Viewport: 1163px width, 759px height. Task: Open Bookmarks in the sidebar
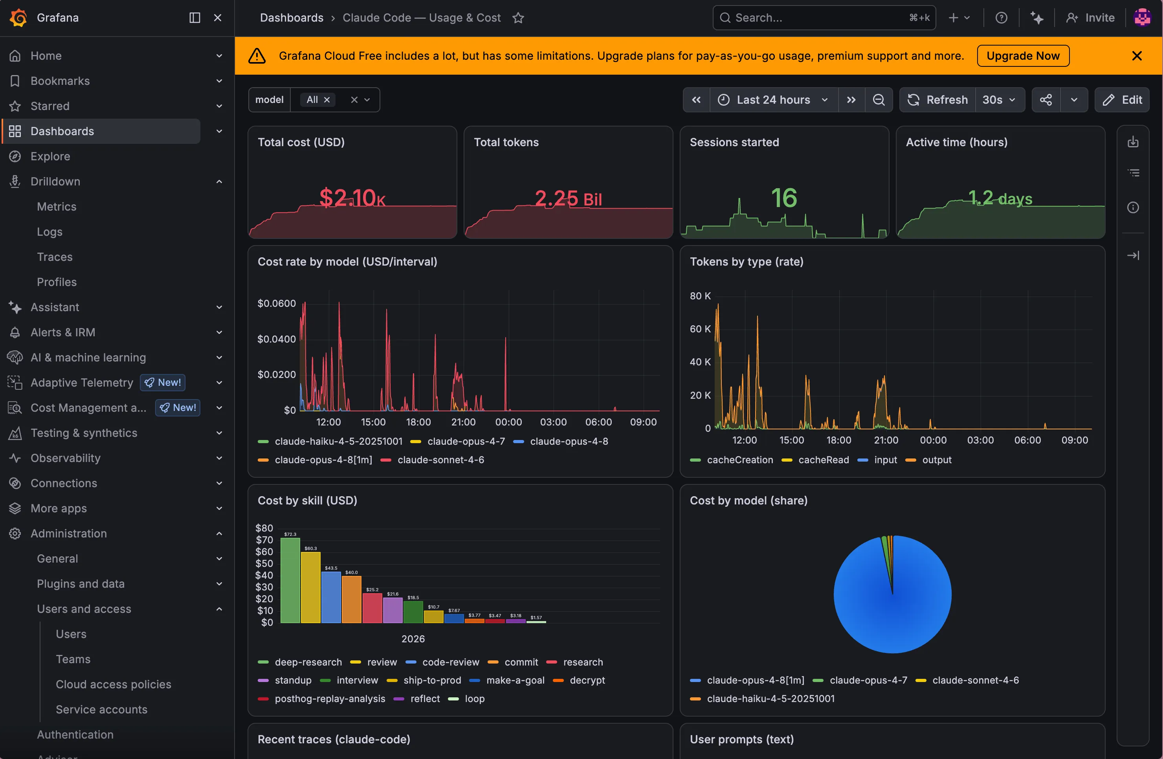click(60, 81)
